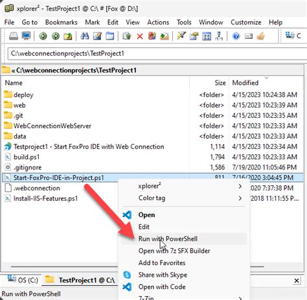
Task: Choose Share with Skype
Action: pyautogui.click(x=184, y=275)
